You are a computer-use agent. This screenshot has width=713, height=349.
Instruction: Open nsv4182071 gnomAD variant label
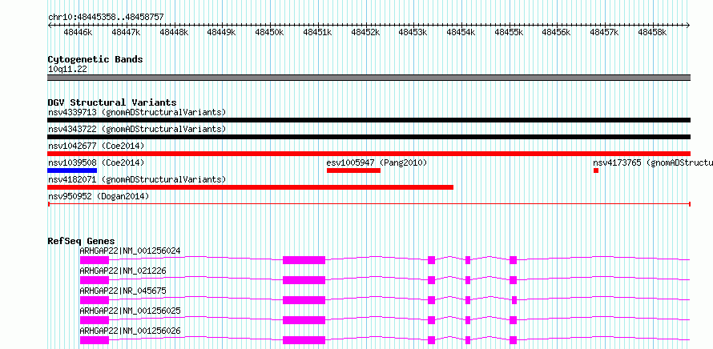coord(137,179)
